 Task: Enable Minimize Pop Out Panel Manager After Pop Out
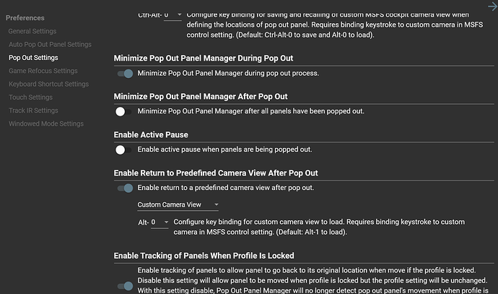coord(121,111)
